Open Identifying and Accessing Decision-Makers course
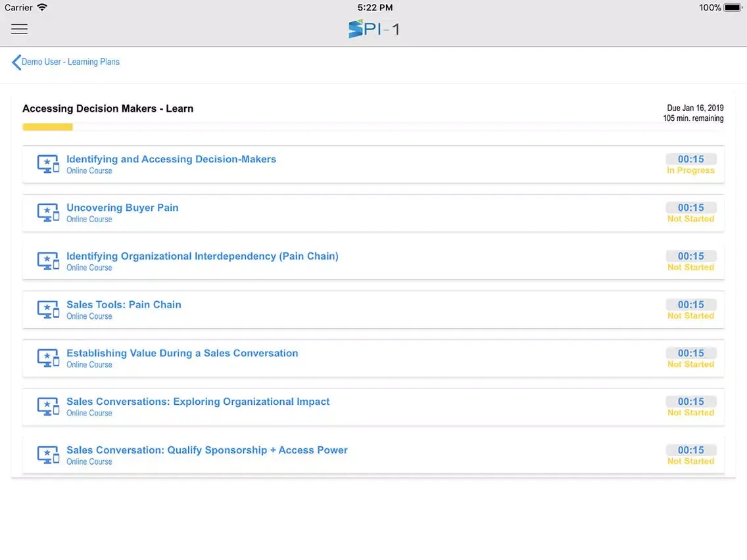The height and width of the screenshot is (560, 747). (171, 159)
